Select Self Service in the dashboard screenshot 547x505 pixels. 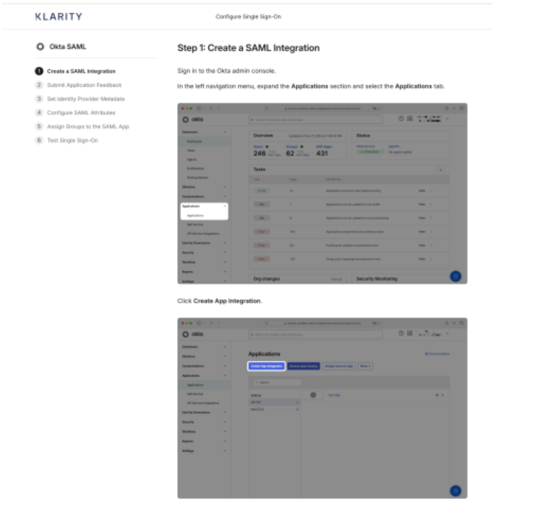pos(195,225)
